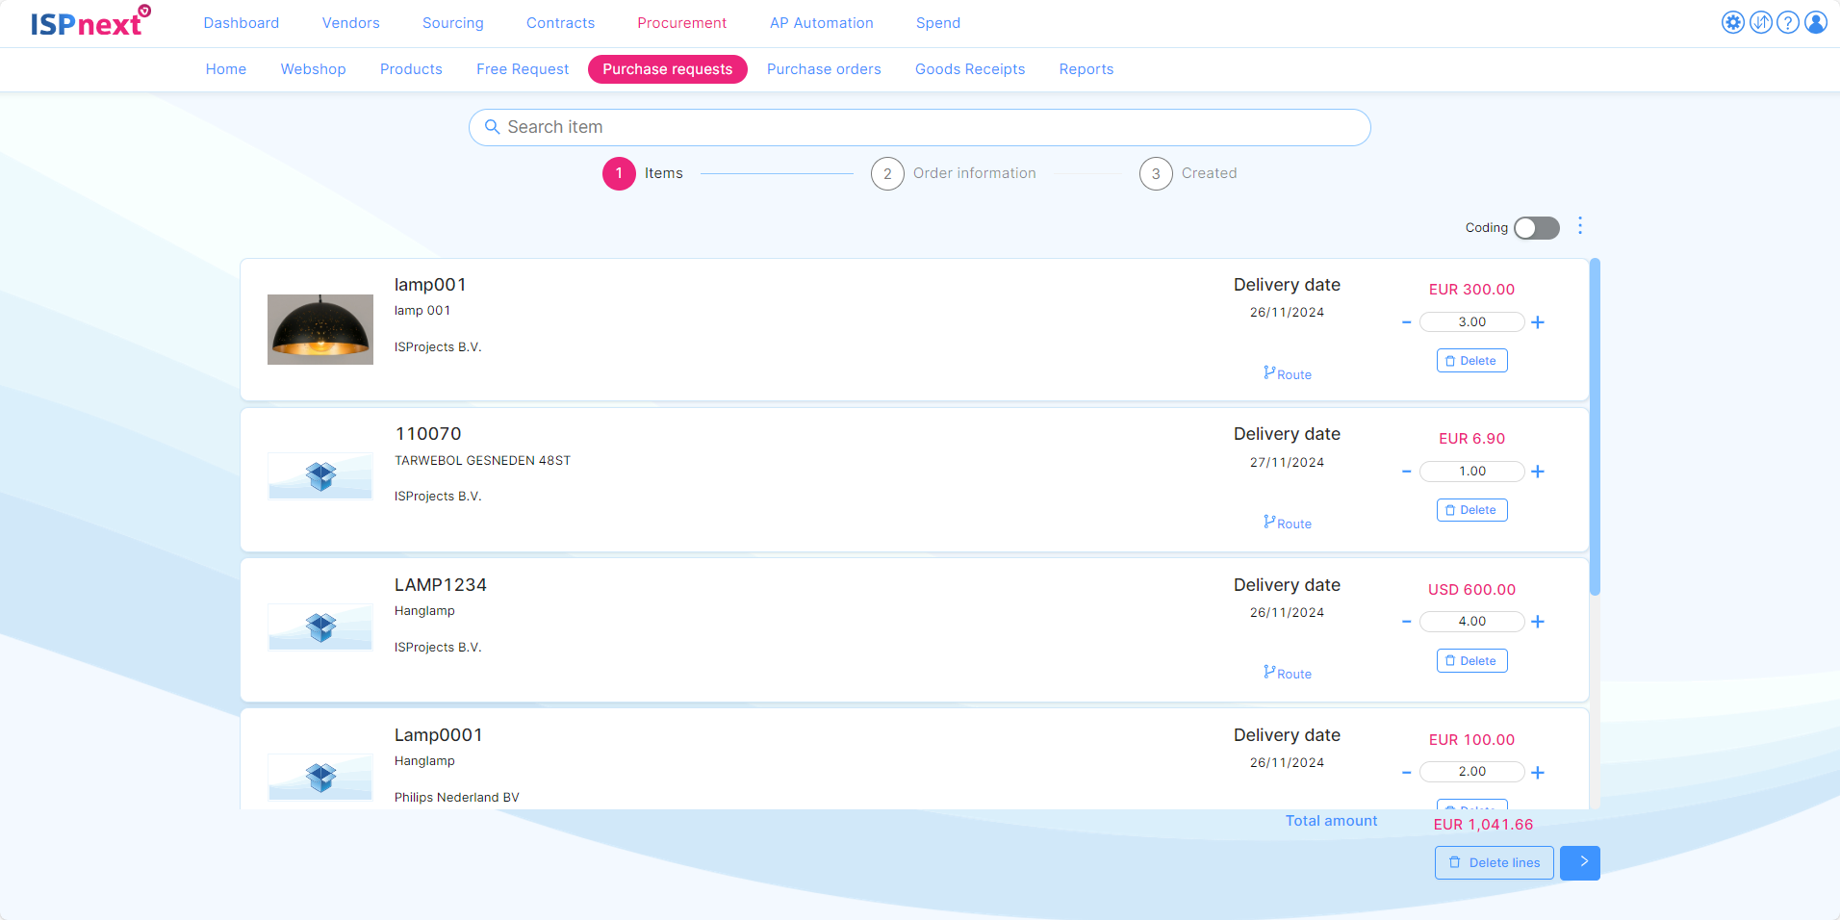Switch to the AP Automation menu
This screenshot has height=920, width=1840.
(x=821, y=23)
